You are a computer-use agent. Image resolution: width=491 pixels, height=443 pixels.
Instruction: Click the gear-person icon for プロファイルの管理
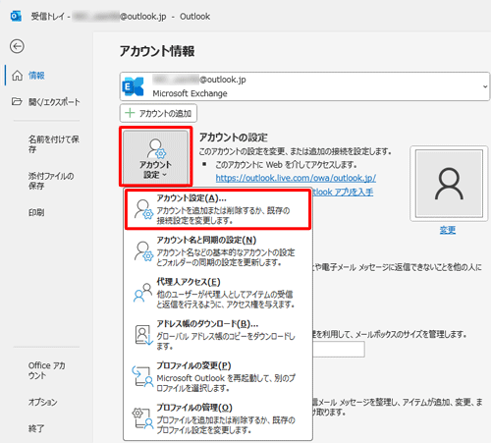pos(142,418)
